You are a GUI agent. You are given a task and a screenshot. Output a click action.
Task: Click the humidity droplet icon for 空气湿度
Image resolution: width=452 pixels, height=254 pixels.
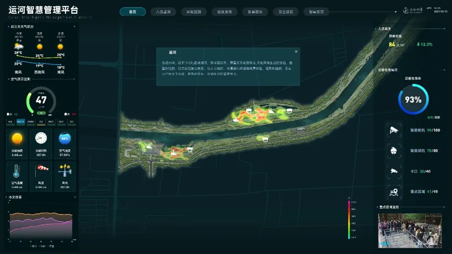pyautogui.click(x=65, y=137)
